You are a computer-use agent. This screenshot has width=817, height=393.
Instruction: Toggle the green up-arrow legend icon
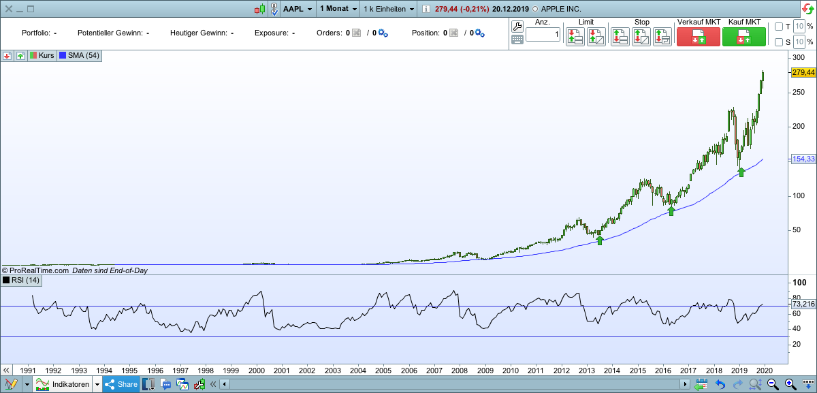point(20,55)
